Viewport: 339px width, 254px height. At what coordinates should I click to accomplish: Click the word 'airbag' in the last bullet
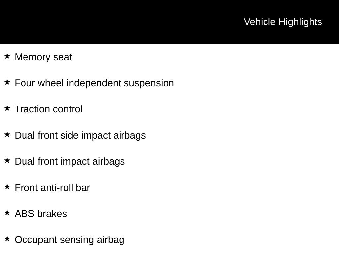(x=110, y=240)
